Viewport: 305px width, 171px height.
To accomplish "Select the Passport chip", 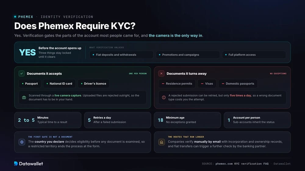I will (30, 84).
